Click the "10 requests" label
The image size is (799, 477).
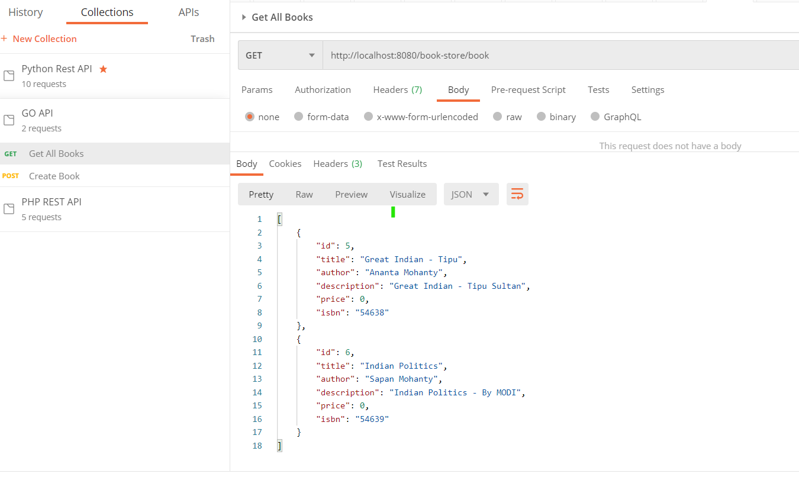coord(44,84)
